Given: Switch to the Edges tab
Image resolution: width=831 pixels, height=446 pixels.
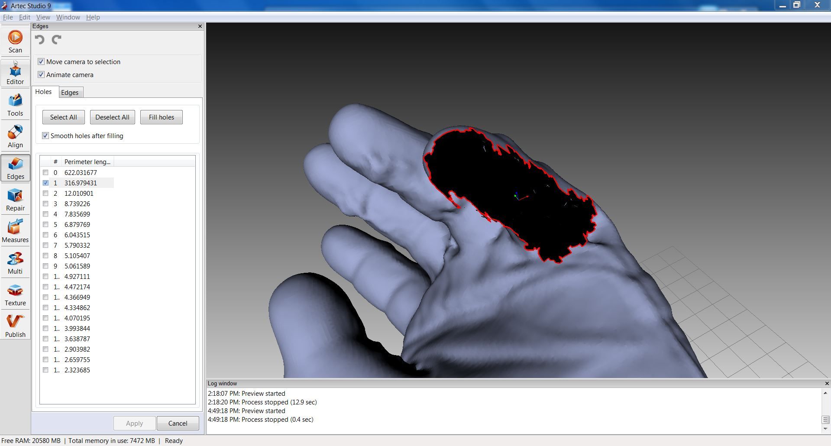Looking at the screenshot, I should (70, 92).
